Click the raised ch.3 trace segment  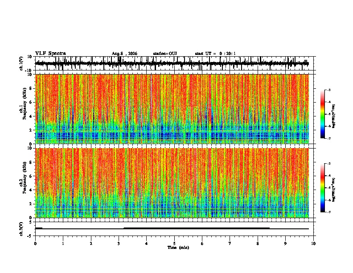[x=197, y=228]
